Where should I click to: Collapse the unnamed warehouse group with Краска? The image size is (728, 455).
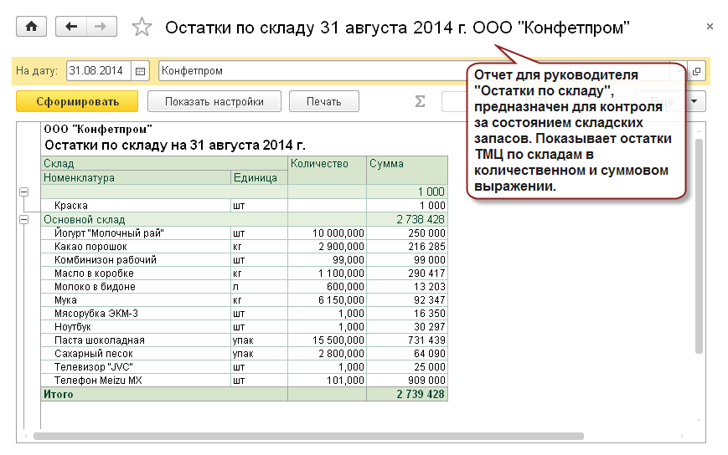click(23, 192)
